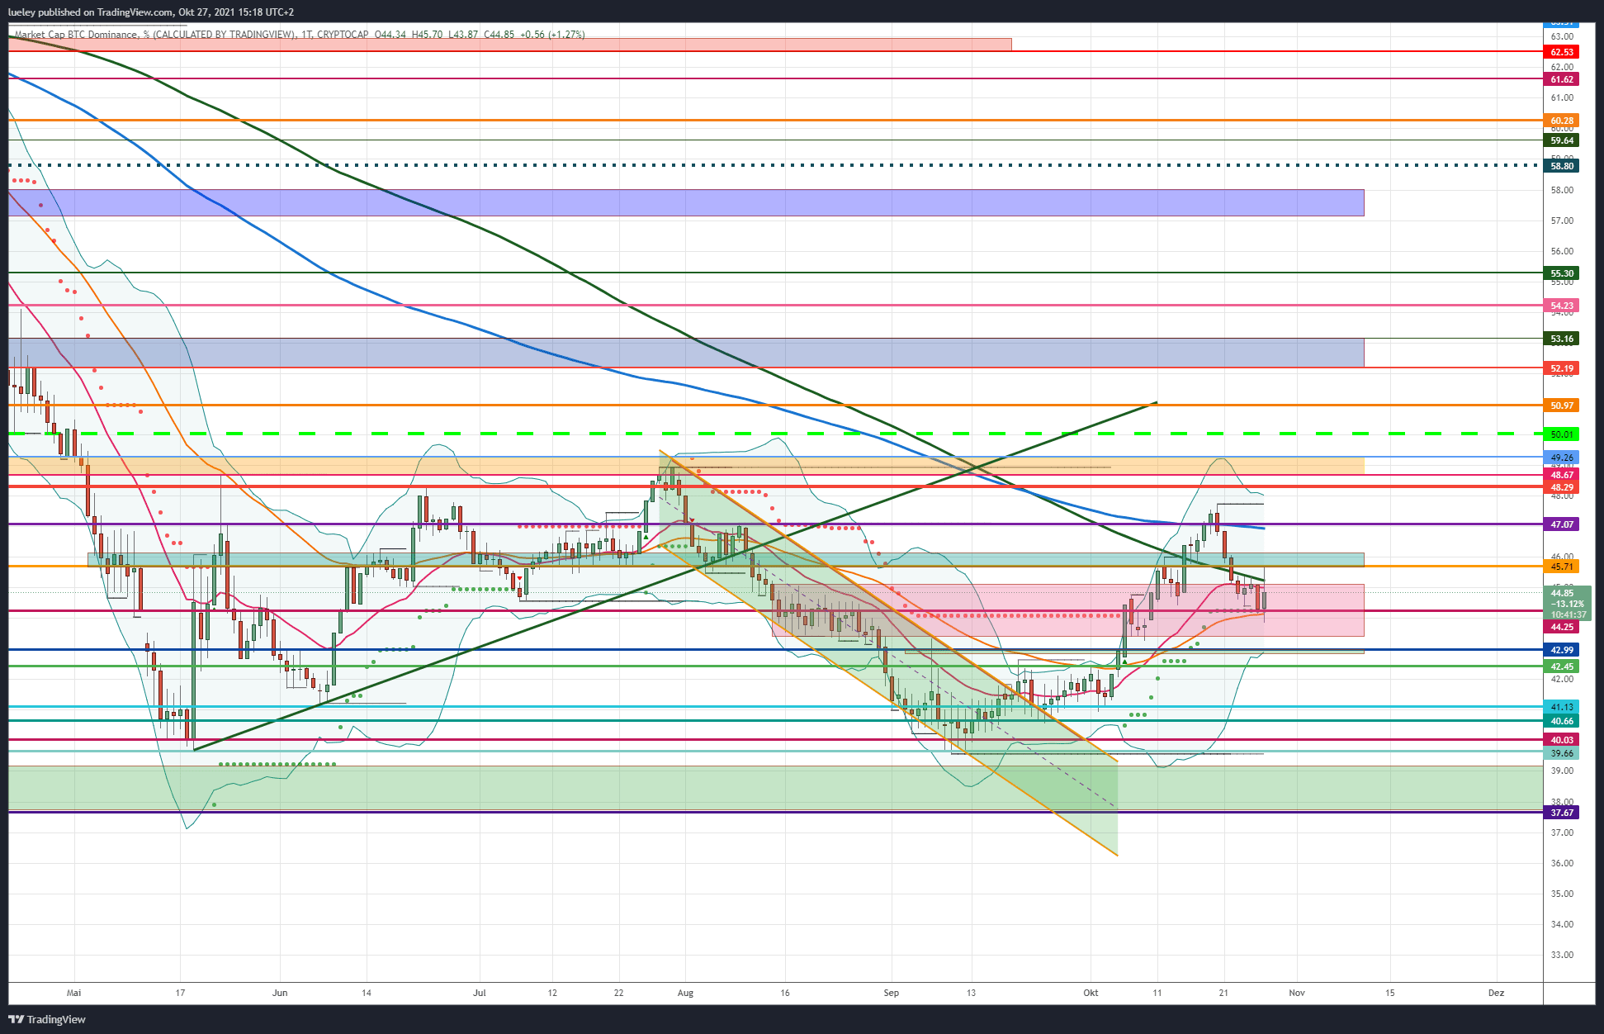Screen dimensions: 1604x1034
Task: Select the bright green 50.01 price label
Action: coord(1561,434)
